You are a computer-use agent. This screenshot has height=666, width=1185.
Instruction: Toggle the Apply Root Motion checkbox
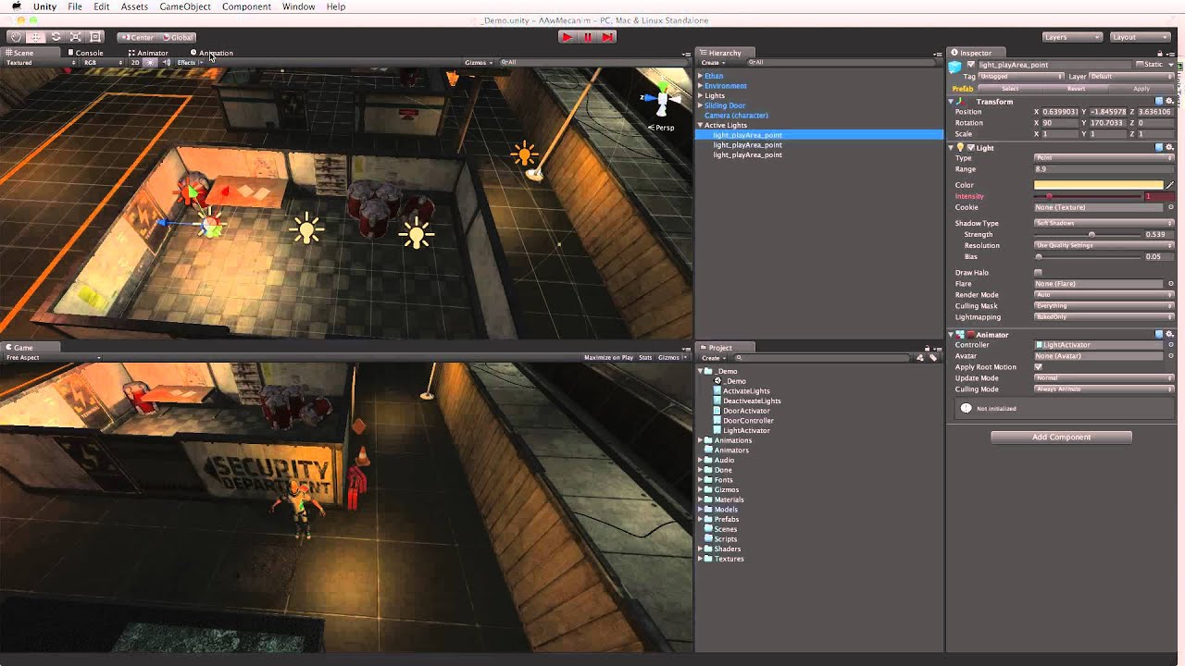tap(1039, 367)
